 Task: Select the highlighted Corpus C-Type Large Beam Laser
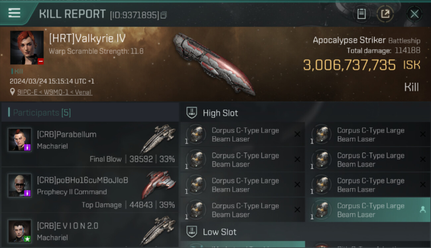368,210
